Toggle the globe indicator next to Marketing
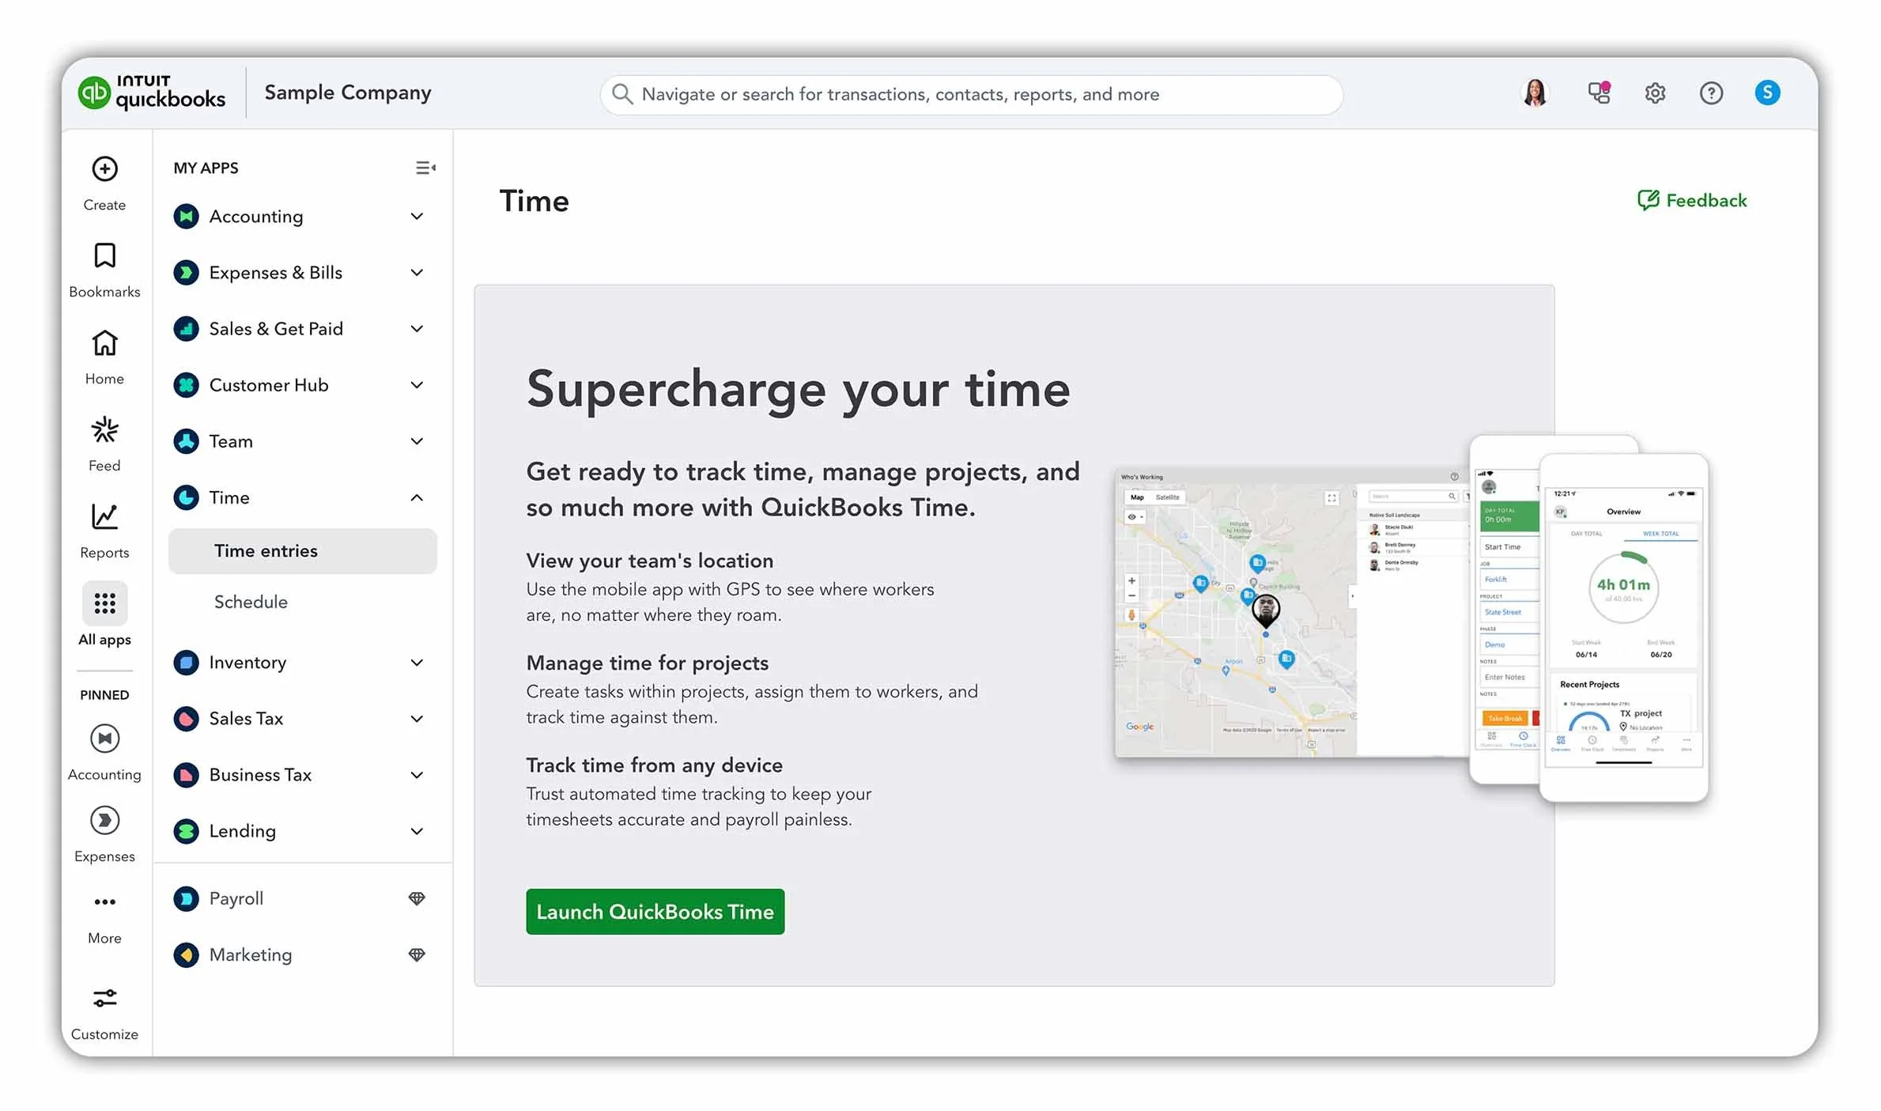1881x1111 pixels. (417, 954)
